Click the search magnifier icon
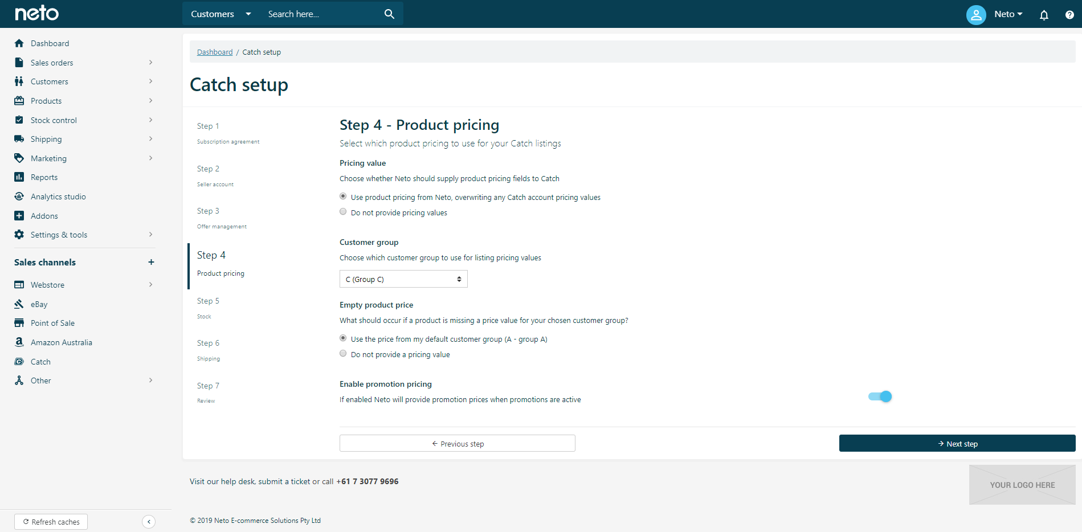The width and height of the screenshot is (1082, 532). pyautogui.click(x=389, y=14)
